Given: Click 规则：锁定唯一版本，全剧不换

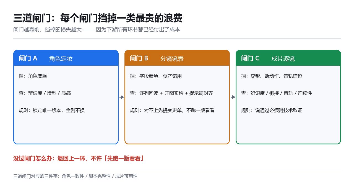Looking at the screenshot, I should [x=52, y=110].
